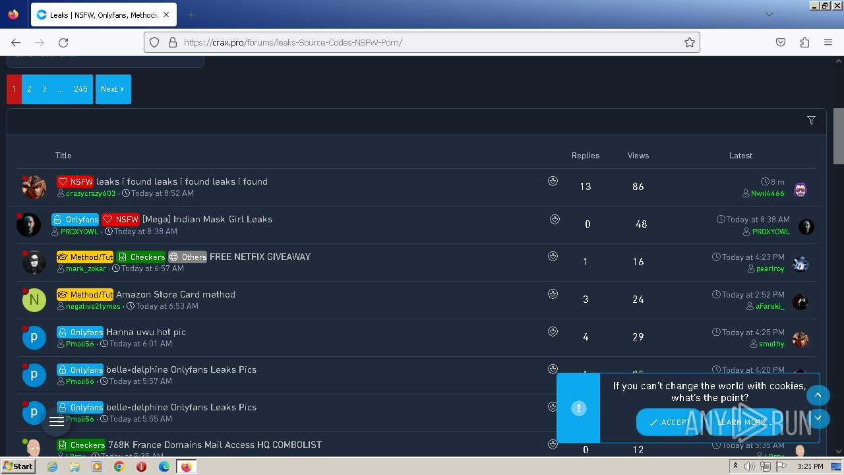
Task: Click Others tag on NETFIX thread
Action: (187, 257)
